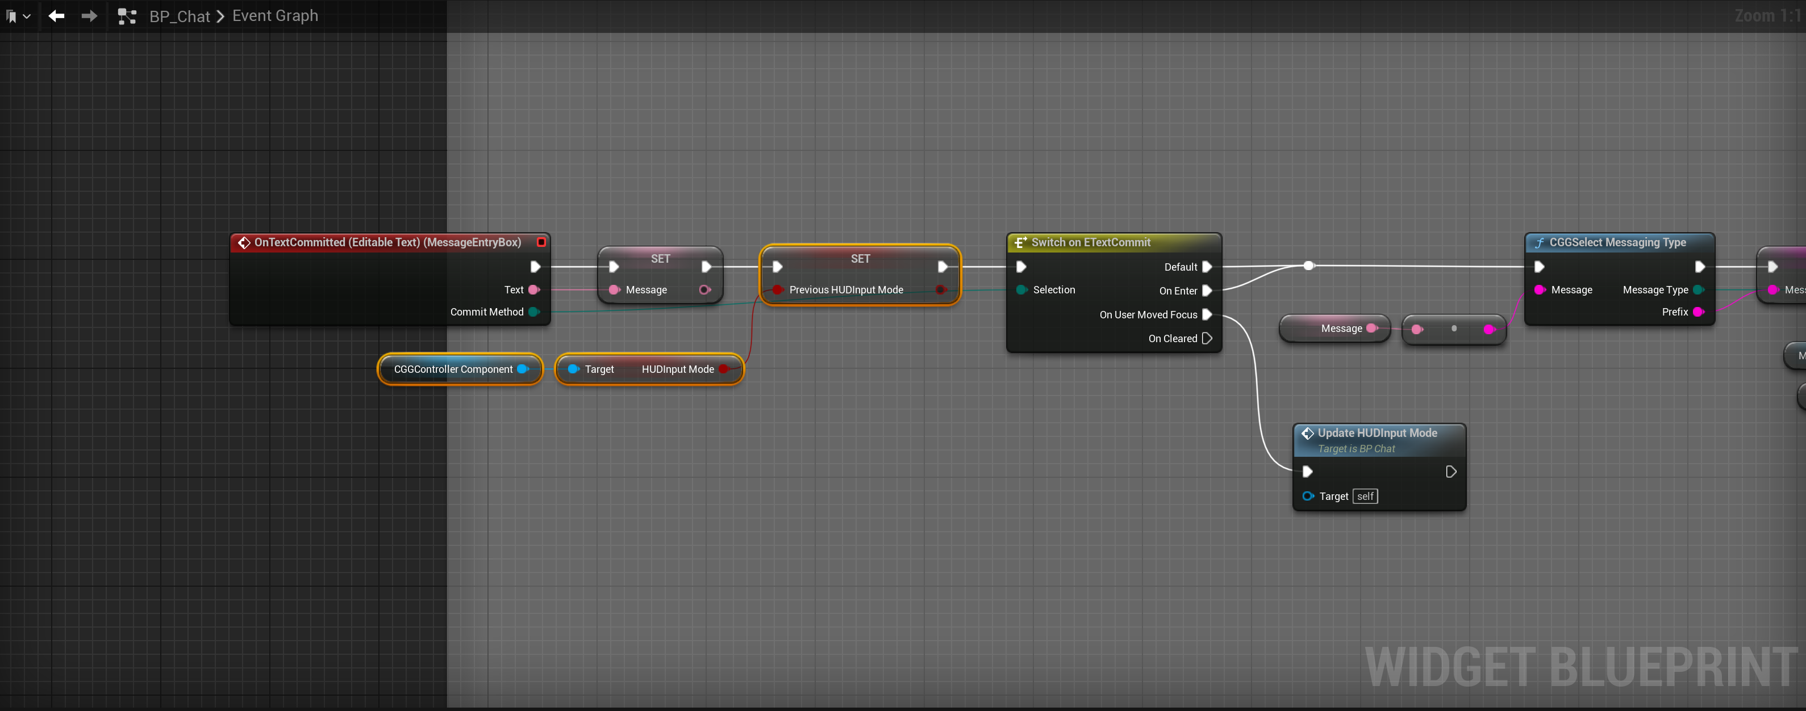Click the Event Graph breadcrumb label
The width and height of the screenshot is (1806, 711).
pos(275,16)
